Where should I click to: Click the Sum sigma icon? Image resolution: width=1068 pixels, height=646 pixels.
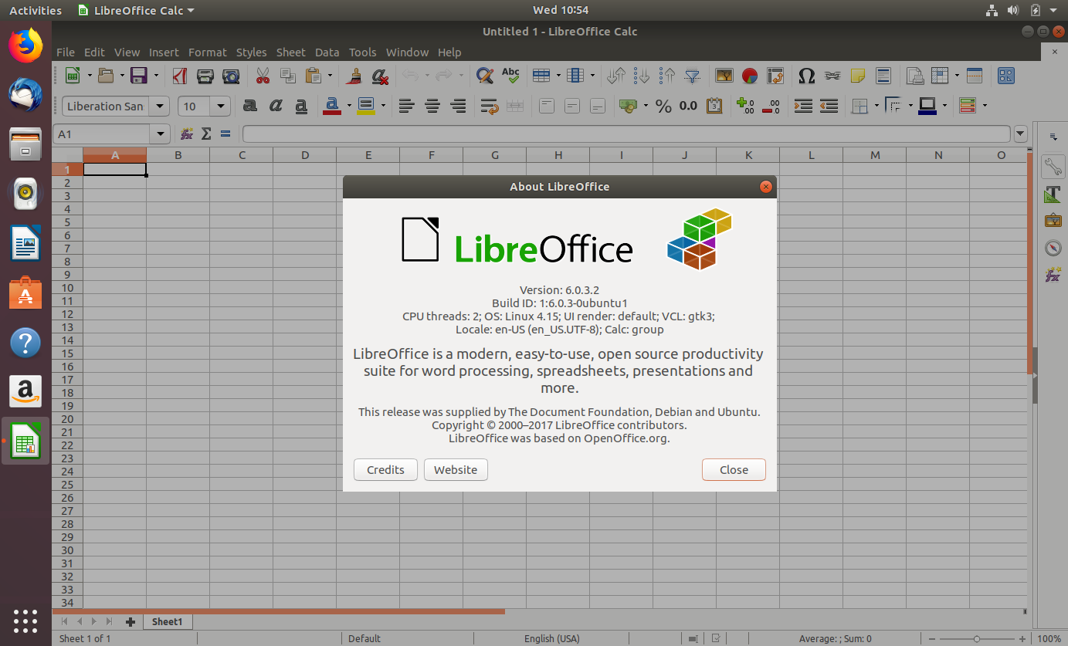click(x=206, y=134)
